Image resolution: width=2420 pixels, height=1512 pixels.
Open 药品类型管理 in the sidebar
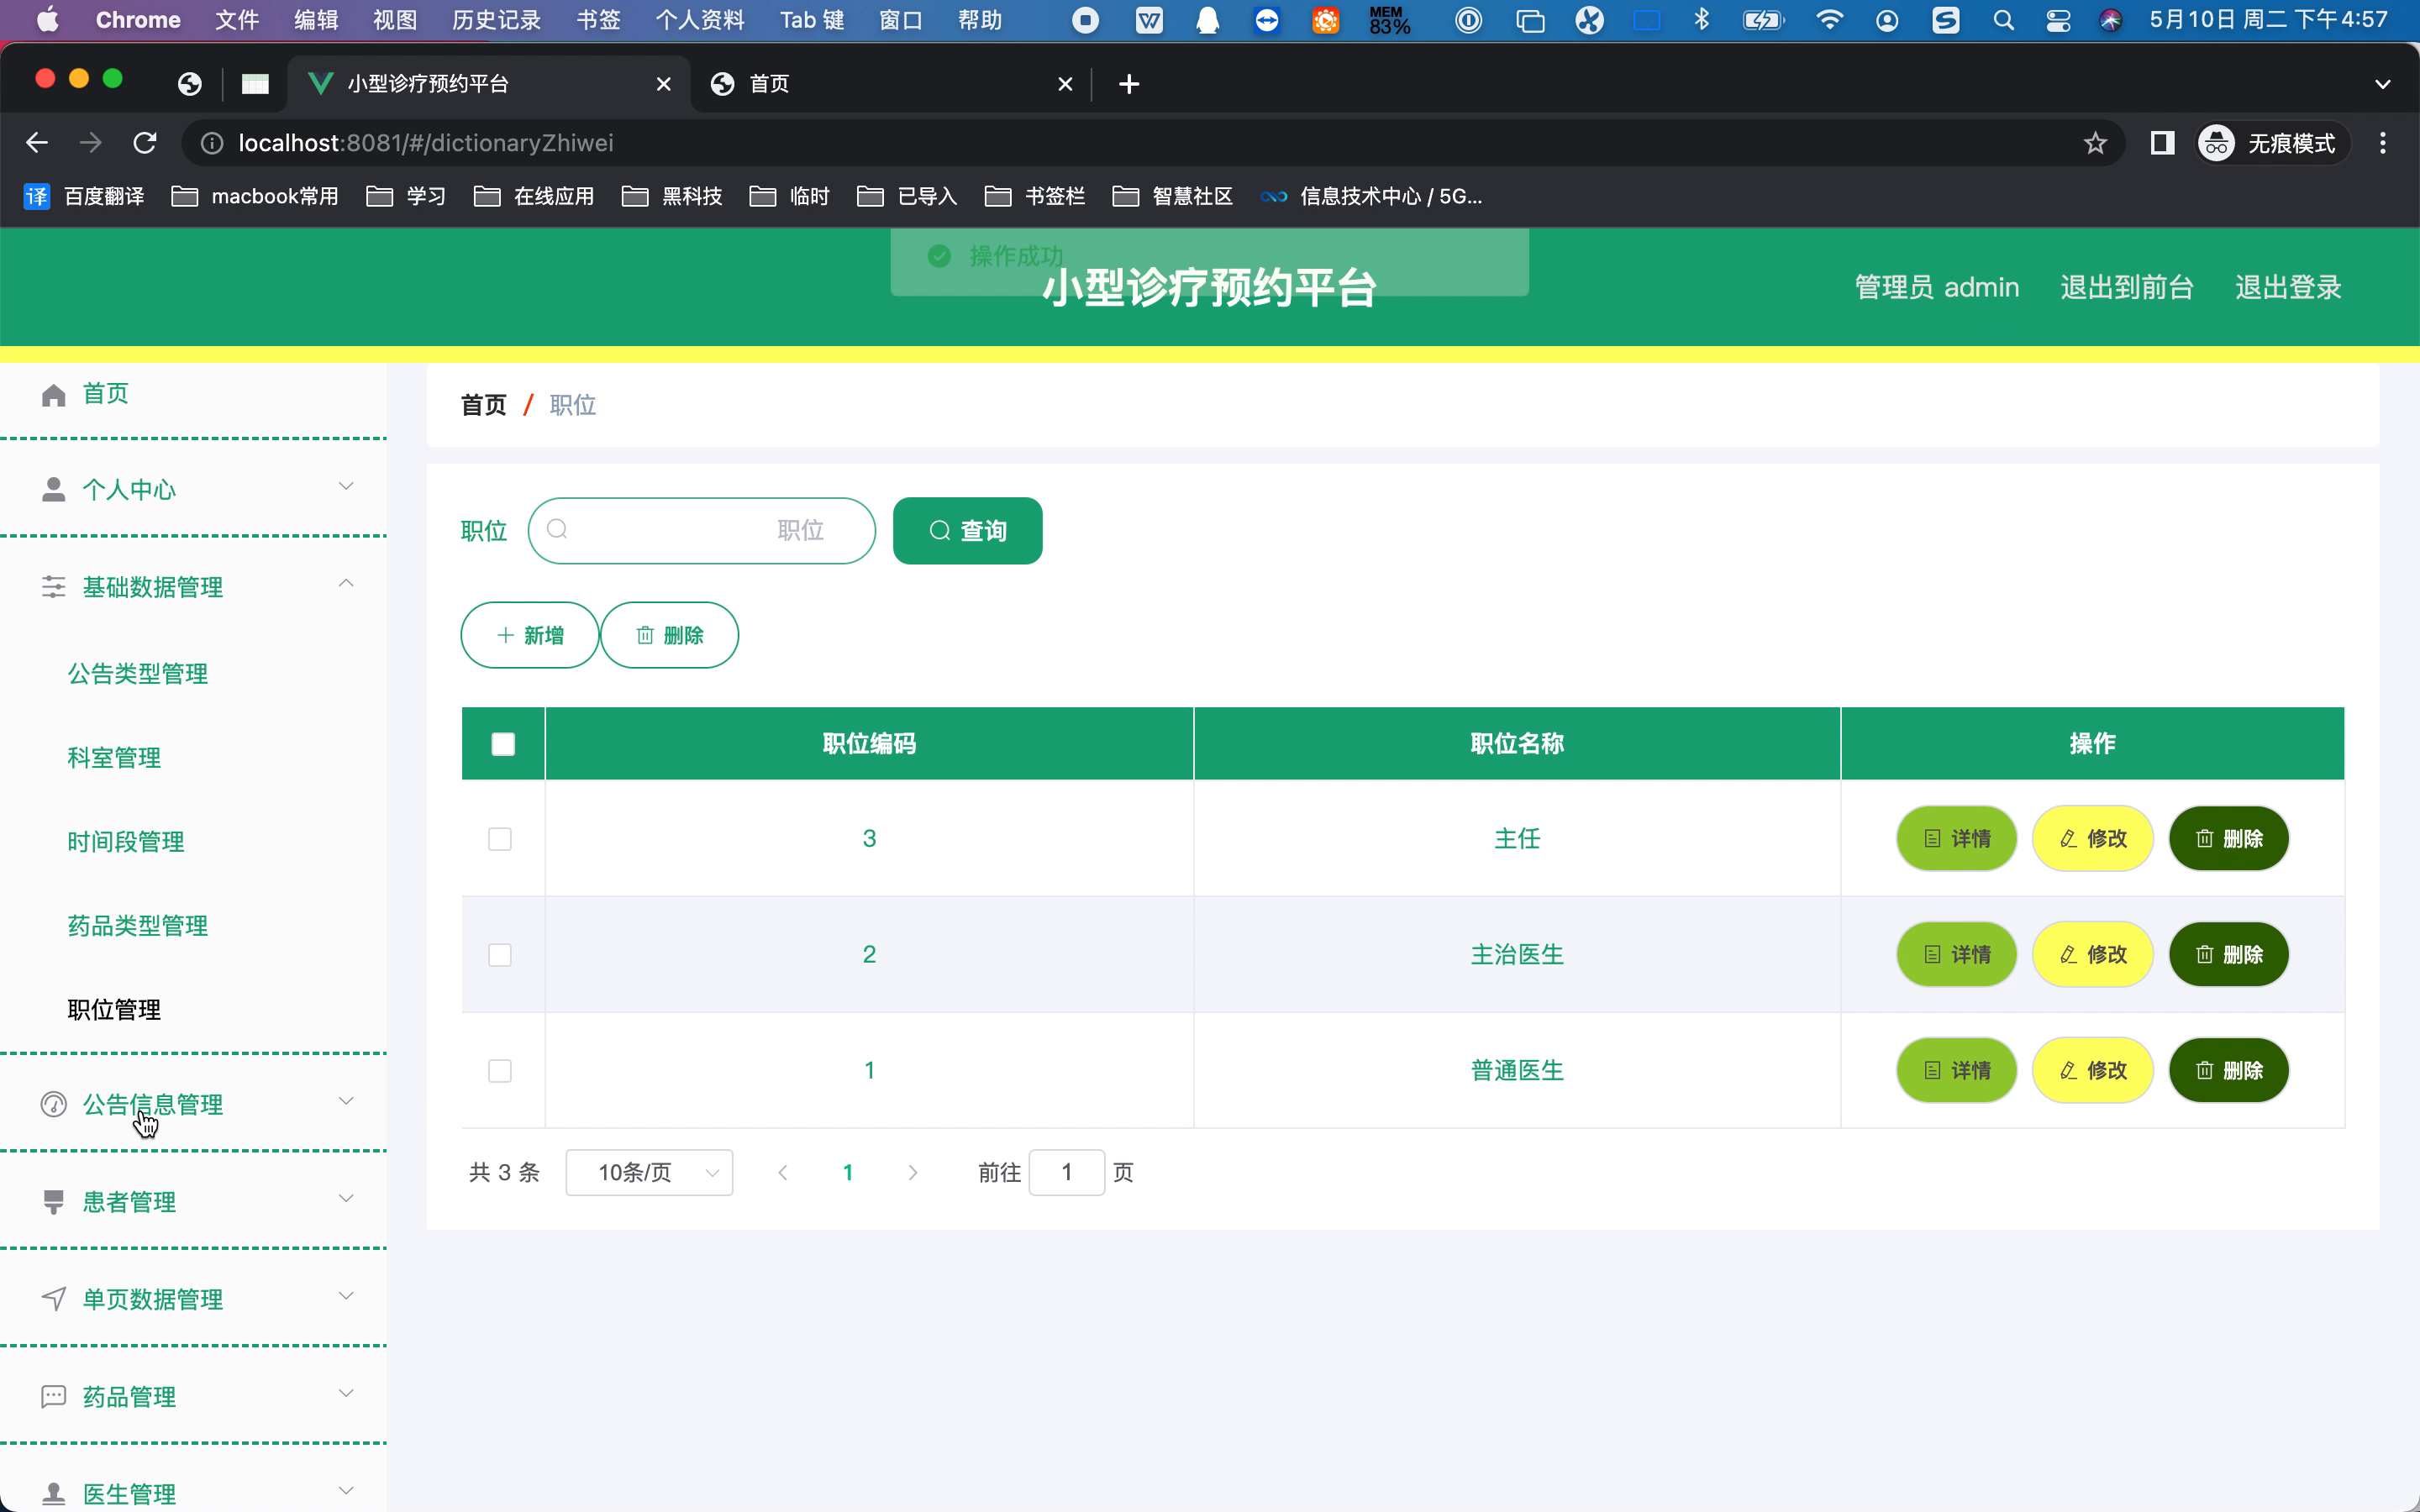pyautogui.click(x=138, y=926)
